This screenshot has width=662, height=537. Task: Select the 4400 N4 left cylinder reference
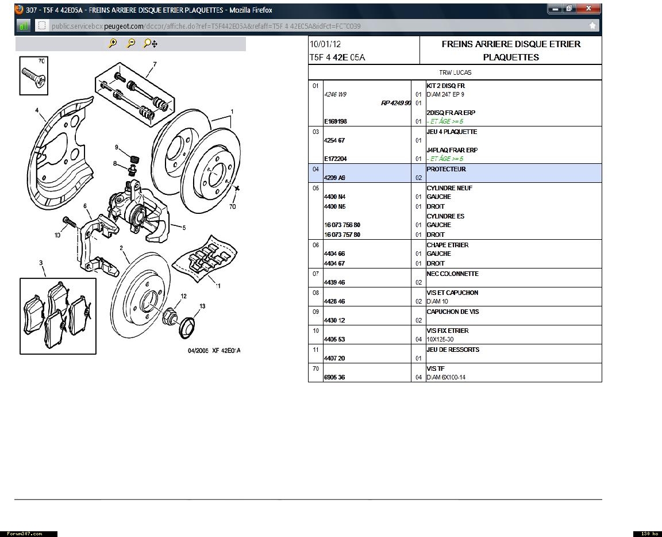click(335, 197)
